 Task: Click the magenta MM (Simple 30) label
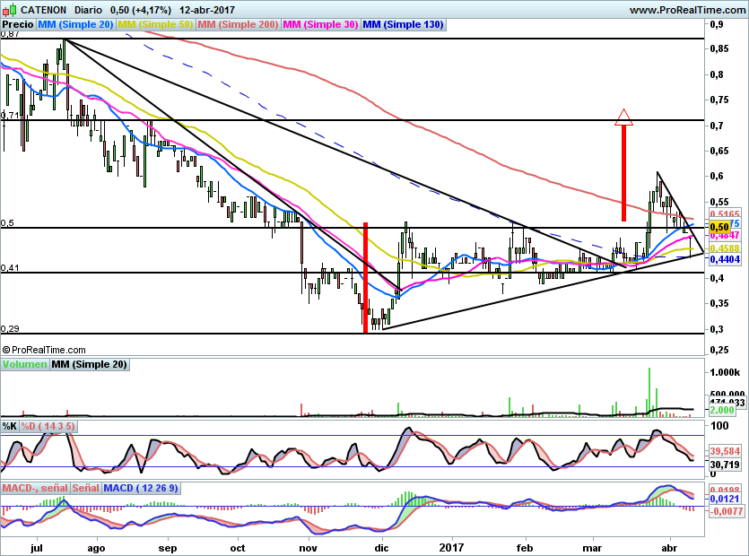pos(320,24)
